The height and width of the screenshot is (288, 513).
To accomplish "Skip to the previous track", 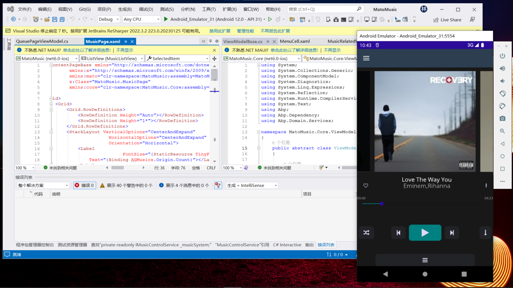I will (398, 233).
